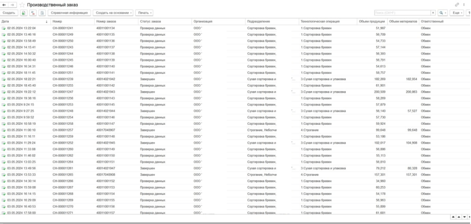Jump to list end with bottom arrow
Viewport: 471px width, 224px height.
coord(470,217)
